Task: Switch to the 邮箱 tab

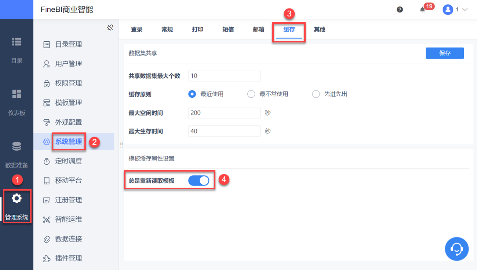Action: pos(258,30)
